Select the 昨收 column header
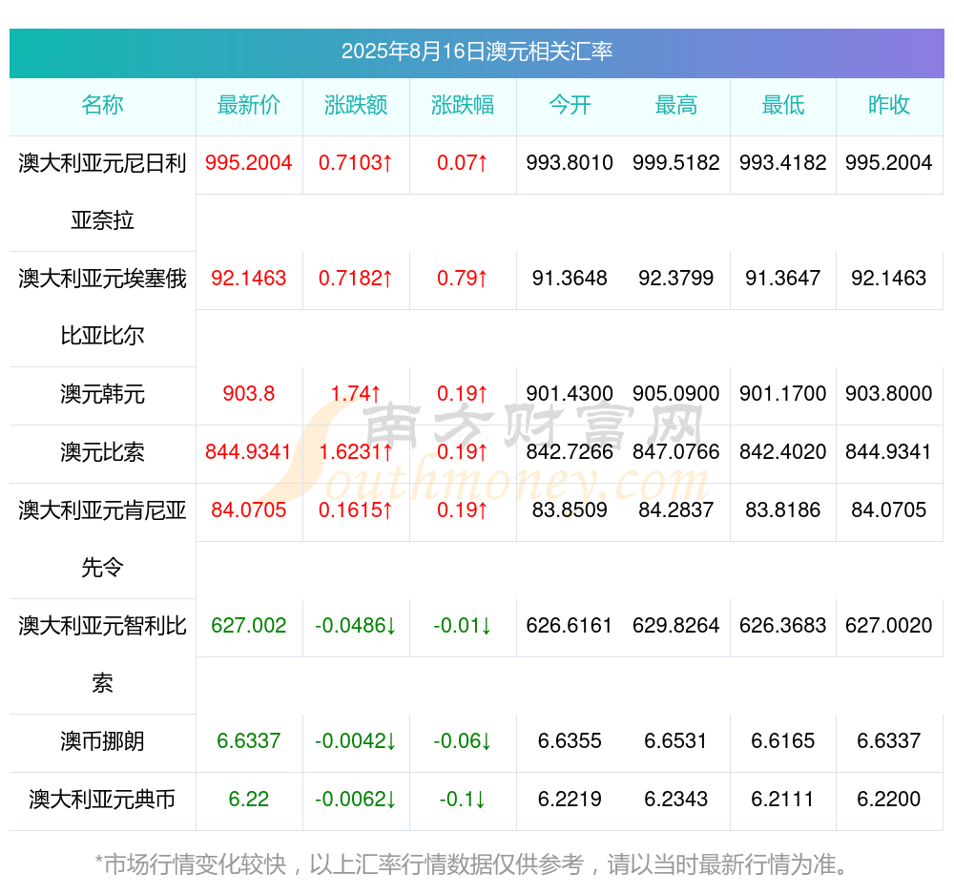Viewport: 954px width, 894px height. pyautogui.click(x=889, y=105)
